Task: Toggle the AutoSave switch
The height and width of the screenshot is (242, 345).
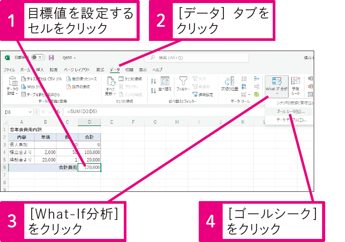Action: point(38,58)
